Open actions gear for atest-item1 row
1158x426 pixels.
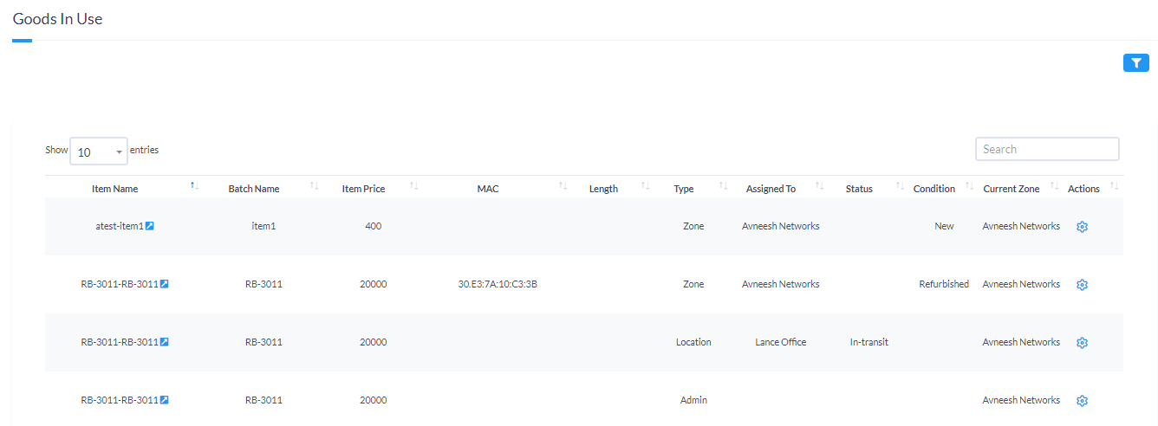point(1082,227)
